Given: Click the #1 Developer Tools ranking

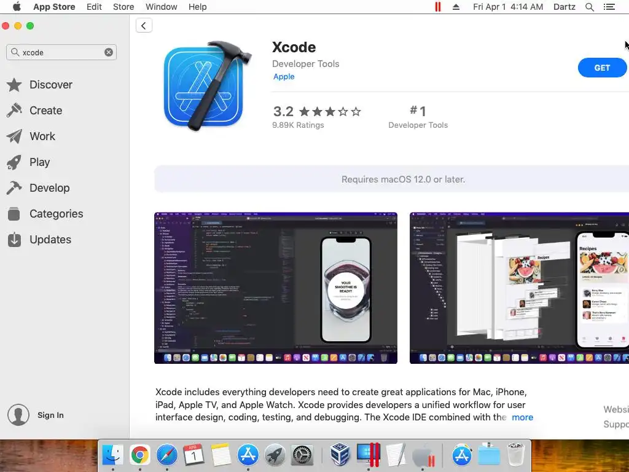Looking at the screenshot, I should (x=418, y=117).
